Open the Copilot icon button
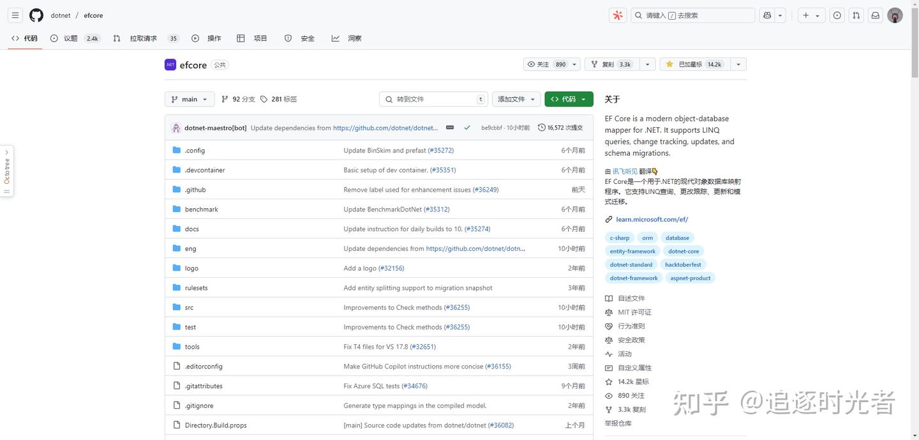Image resolution: width=919 pixels, height=440 pixels. [x=767, y=15]
